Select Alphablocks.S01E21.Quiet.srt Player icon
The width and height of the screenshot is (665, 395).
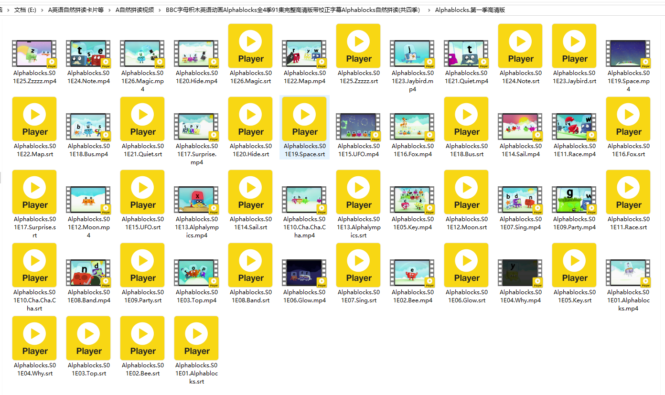142,119
